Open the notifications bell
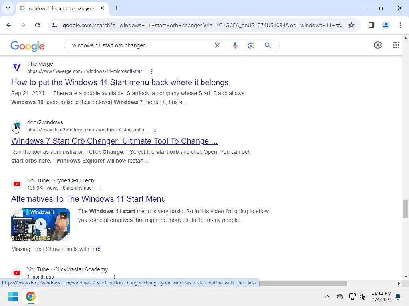This screenshot has width=409, height=306. pyautogui.click(x=398, y=296)
